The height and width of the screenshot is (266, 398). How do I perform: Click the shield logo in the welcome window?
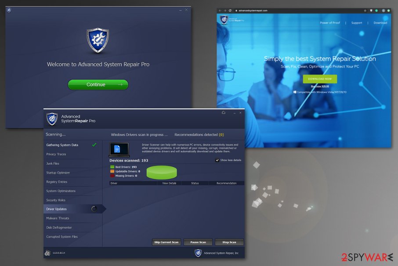click(98, 40)
